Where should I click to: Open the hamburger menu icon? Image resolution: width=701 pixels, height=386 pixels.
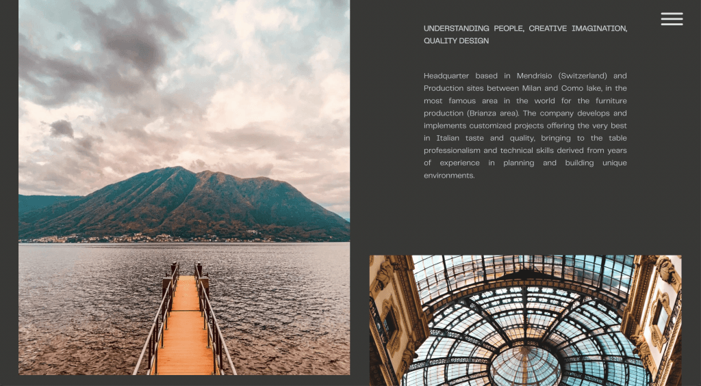click(x=672, y=18)
